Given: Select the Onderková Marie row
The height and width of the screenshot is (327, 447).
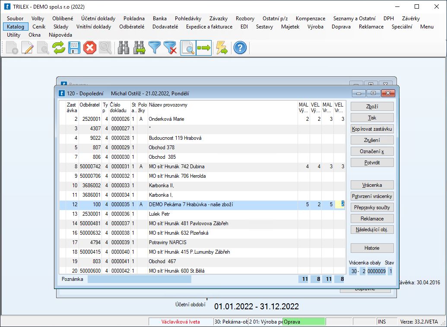Looking at the screenshot, I should tap(202, 119).
